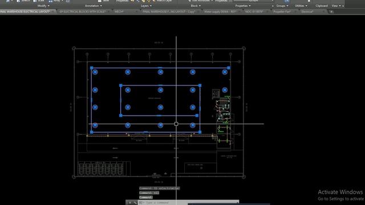Expand the Properties ribbon panel
Image resolution: width=365 pixels, height=205 pixels.
pos(243,6)
